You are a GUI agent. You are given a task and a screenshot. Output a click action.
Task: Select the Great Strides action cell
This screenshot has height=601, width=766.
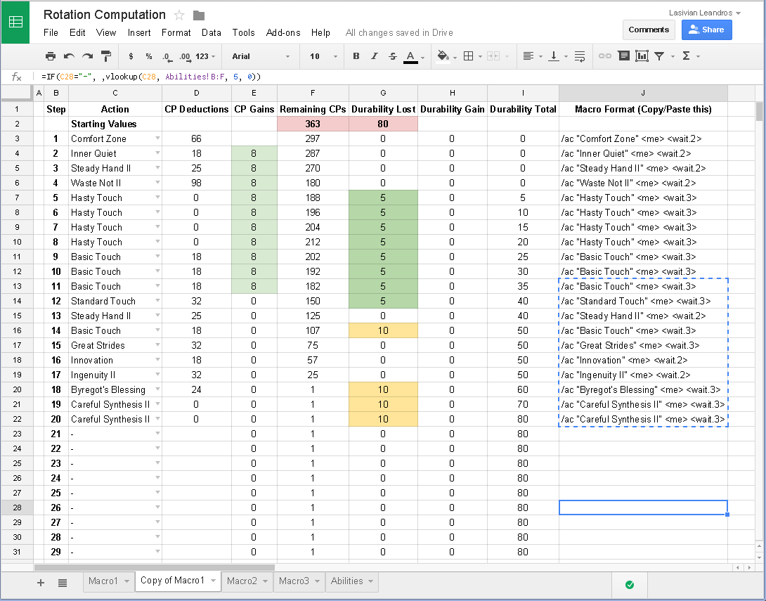click(x=115, y=345)
